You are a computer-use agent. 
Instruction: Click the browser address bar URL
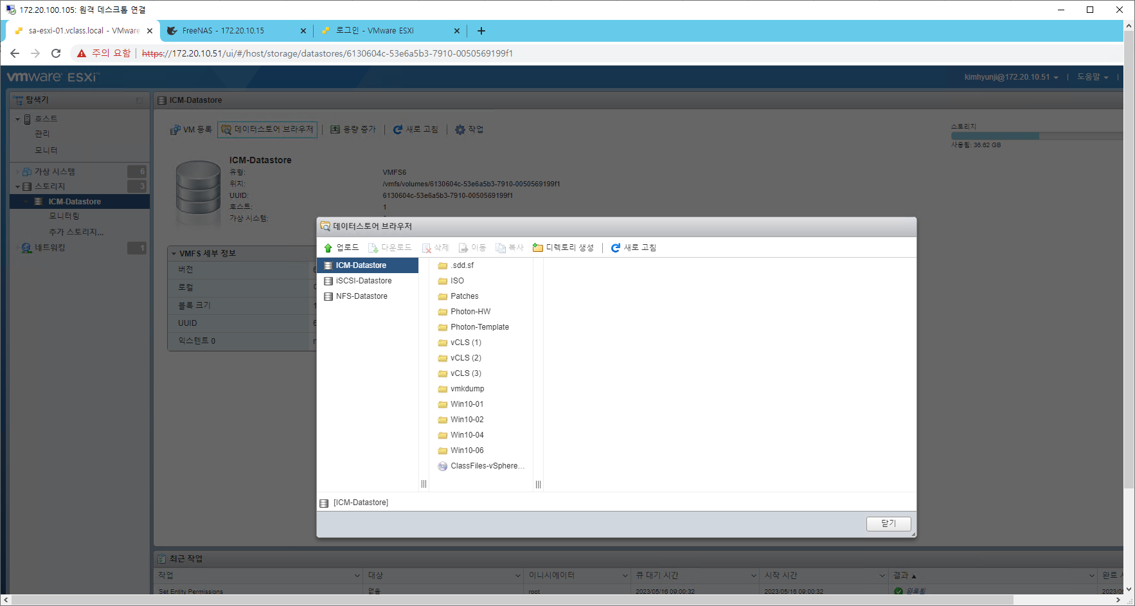[327, 53]
